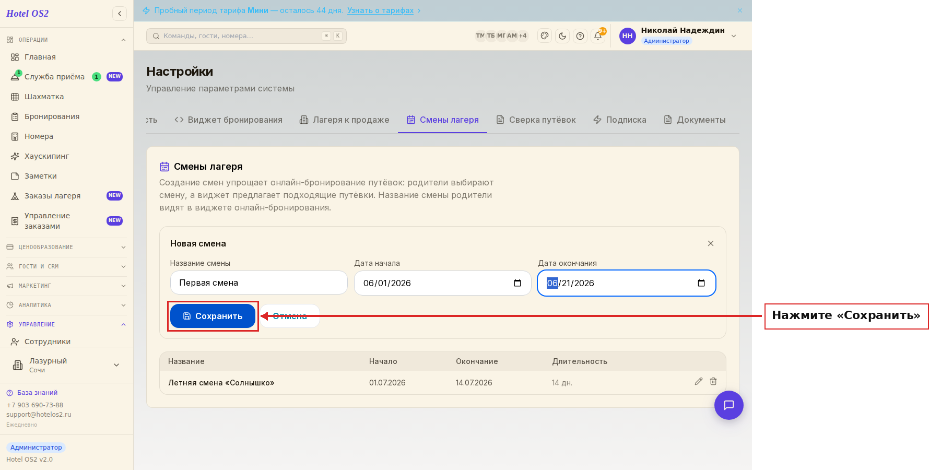Screen dimensions: 941x470
Task: Open Управление заказами in sidebar
Action: click(x=66, y=221)
